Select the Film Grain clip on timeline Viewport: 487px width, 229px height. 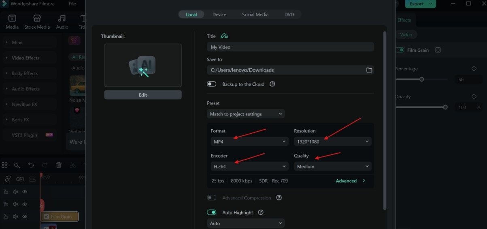pos(60,216)
